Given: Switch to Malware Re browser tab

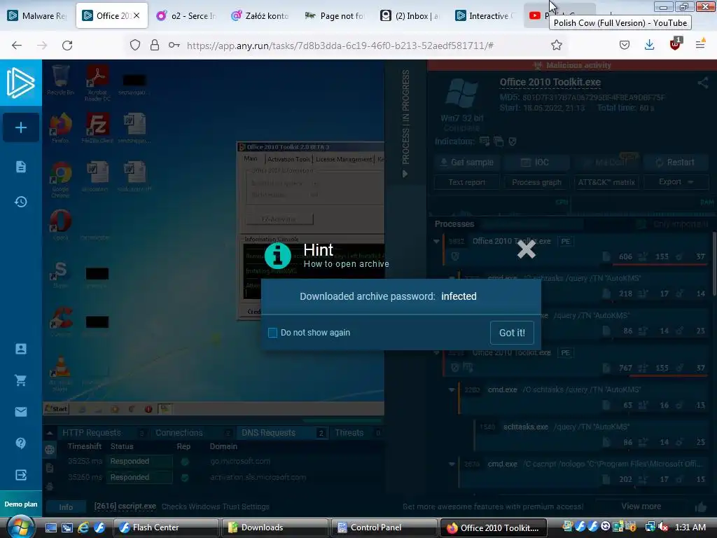Looking at the screenshot, I should 37,16.
